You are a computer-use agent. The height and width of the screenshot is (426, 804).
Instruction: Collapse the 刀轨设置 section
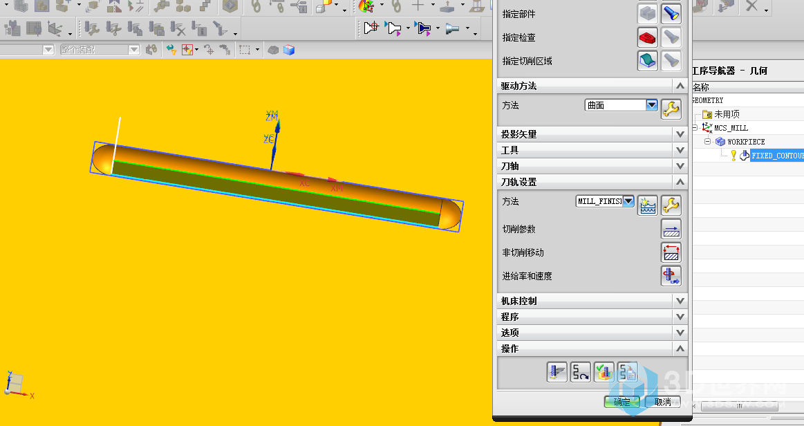click(x=680, y=182)
